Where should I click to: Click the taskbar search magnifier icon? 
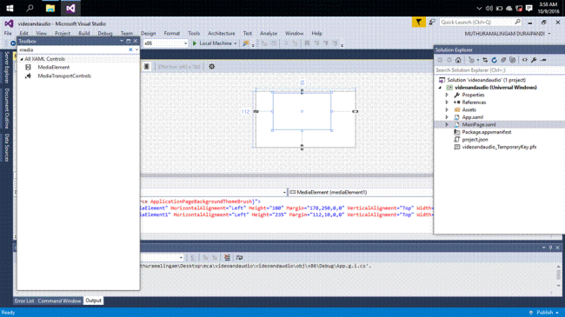click(x=30, y=8)
